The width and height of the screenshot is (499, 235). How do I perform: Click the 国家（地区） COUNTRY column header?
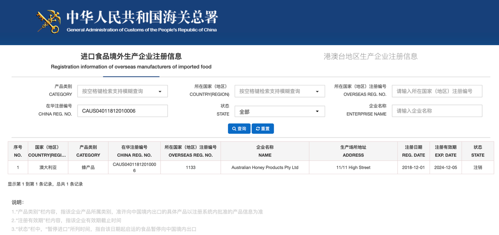click(x=47, y=151)
